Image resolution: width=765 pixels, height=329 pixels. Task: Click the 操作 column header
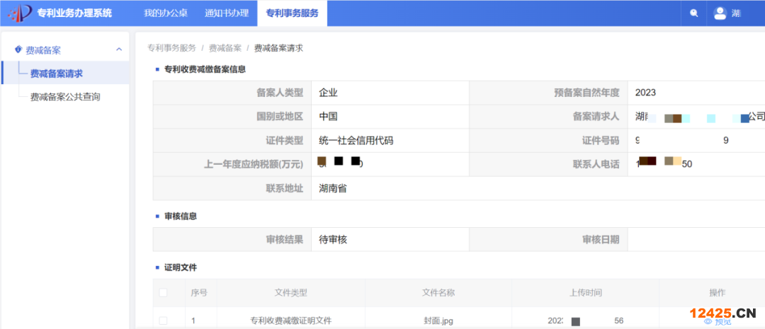point(717,293)
